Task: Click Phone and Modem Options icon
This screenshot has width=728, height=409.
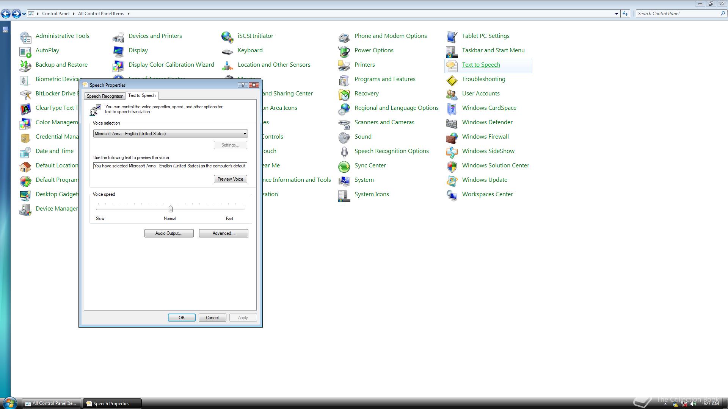Action: click(344, 37)
